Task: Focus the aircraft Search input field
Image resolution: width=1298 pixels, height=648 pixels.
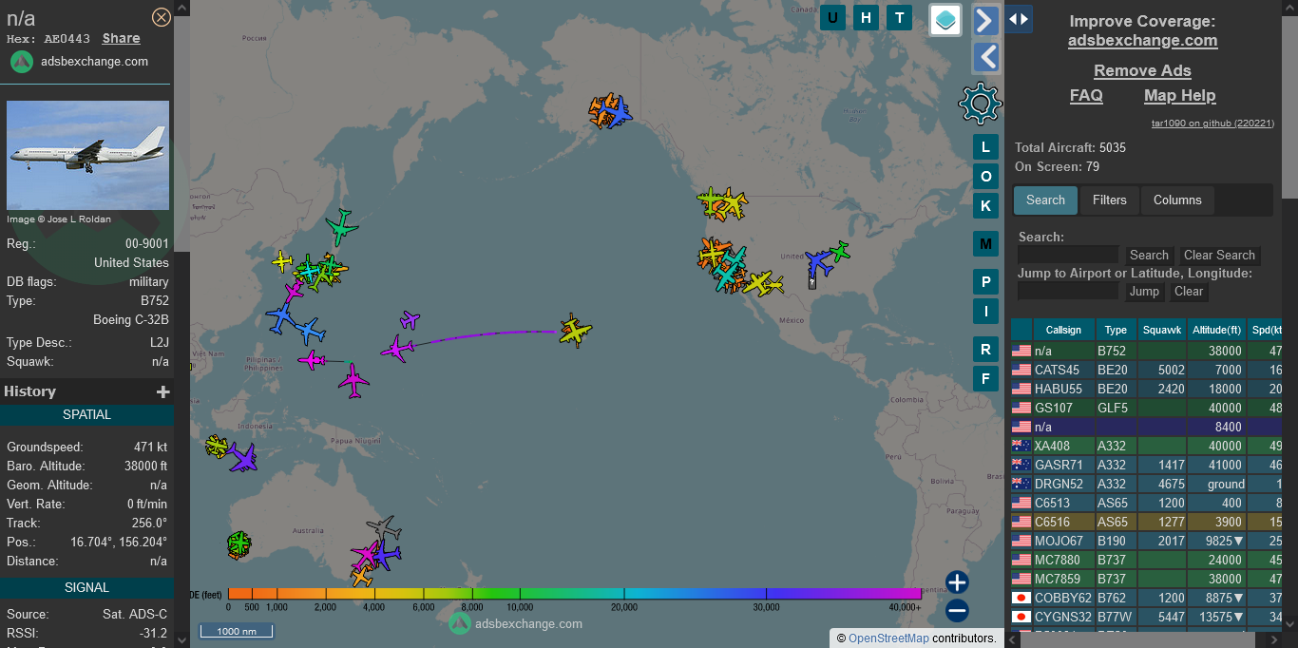Action: coord(1068,255)
